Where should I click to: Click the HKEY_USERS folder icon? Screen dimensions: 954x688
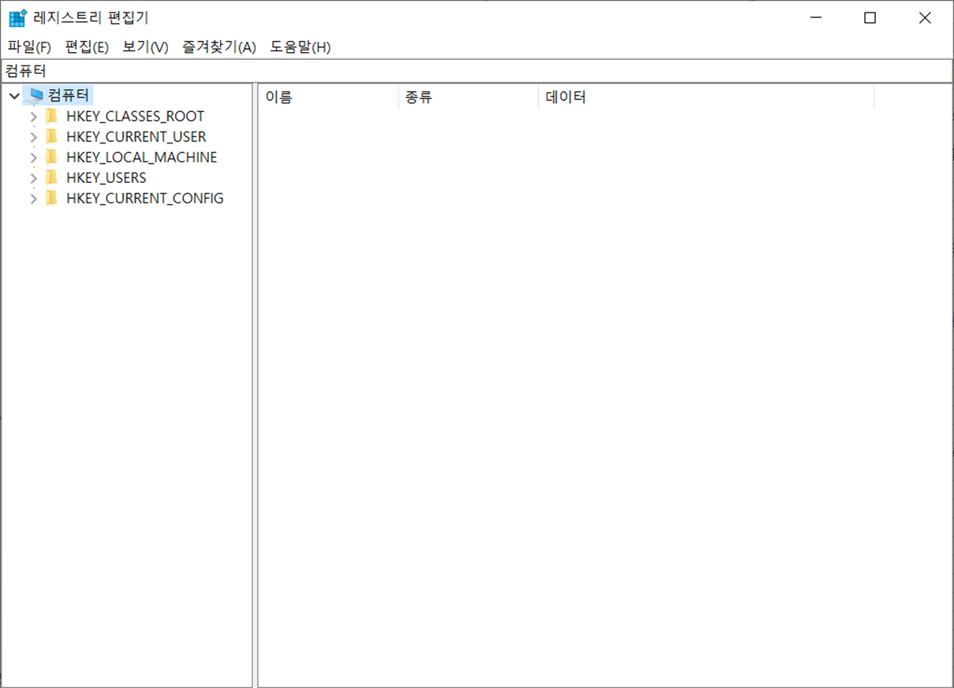[x=51, y=177]
